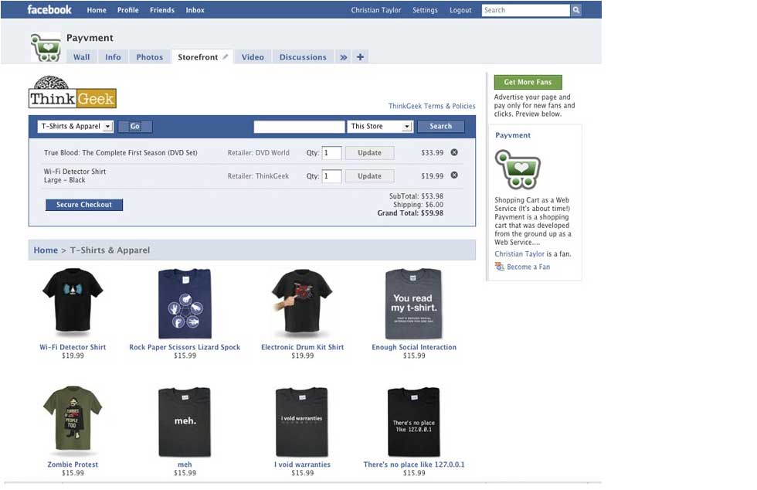Click the Qty field for True Blood

coord(331,153)
